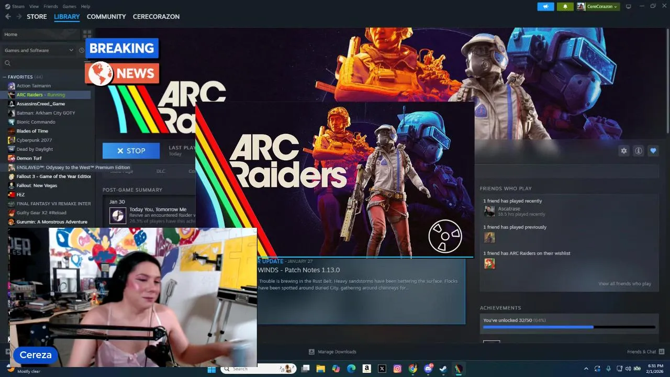This screenshot has height=377, width=670.
Task: Open library collections grid icon
Action: point(87,34)
